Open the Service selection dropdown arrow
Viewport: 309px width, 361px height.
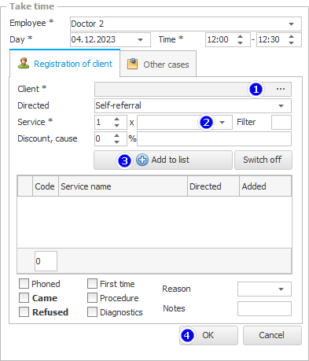(x=222, y=123)
